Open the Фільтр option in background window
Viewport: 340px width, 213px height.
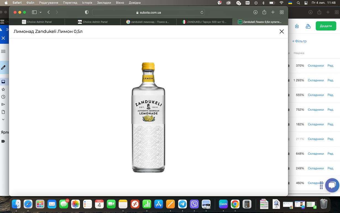pos(299,41)
